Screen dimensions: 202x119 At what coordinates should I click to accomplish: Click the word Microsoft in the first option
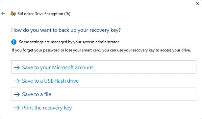pyautogui.click(x=63, y=68)
